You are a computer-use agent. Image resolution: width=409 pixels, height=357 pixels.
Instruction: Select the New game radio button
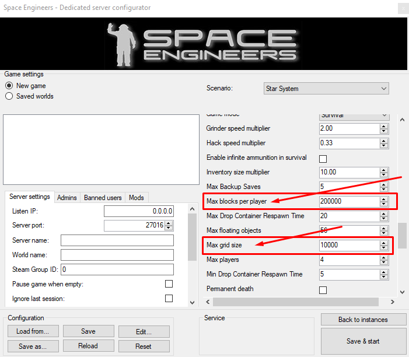coord(9,86)
